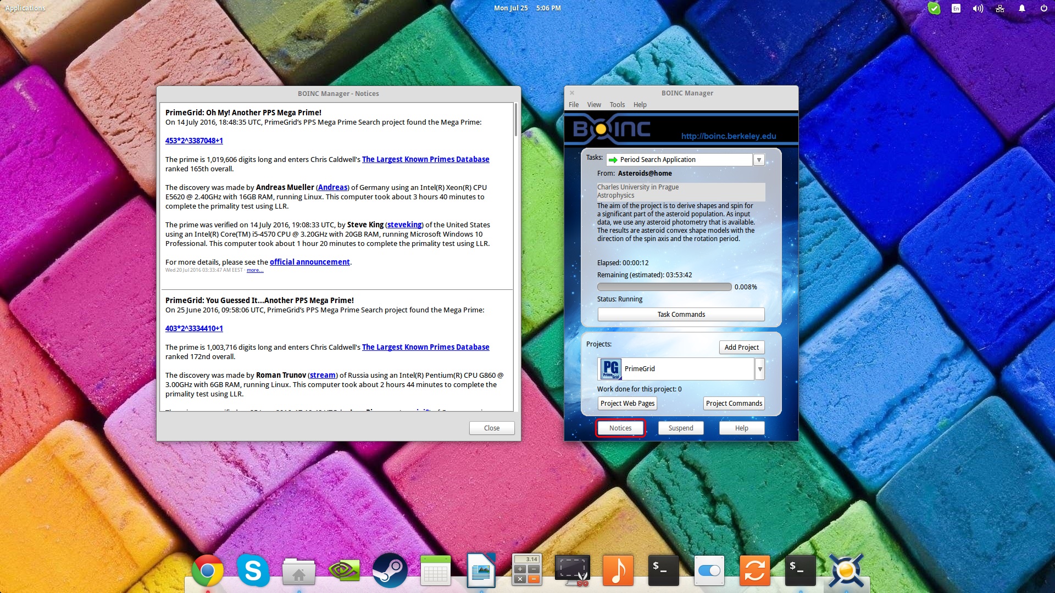
Task: Open the network indicator in the tray
Action: click(x=1000, y=8)
